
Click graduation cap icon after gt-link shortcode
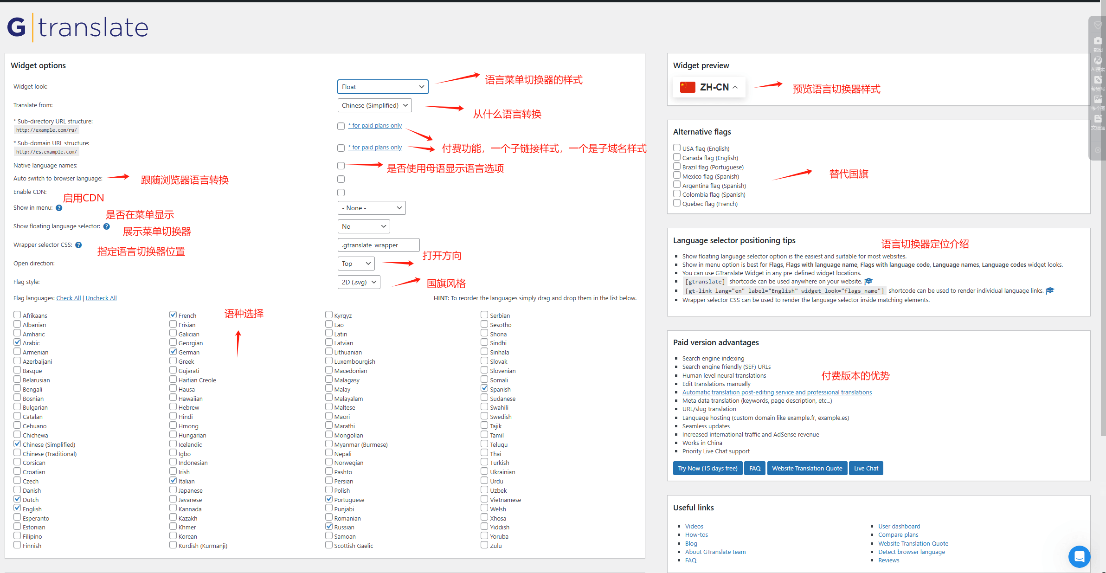(1050, 291)
